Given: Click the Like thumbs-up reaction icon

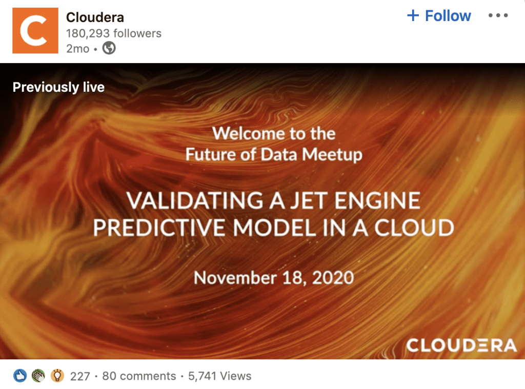Looking at the screenshot, I should click(x=19, y=376).
